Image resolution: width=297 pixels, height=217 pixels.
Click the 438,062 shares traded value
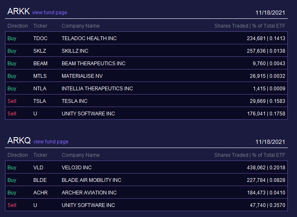click(256, 167)
